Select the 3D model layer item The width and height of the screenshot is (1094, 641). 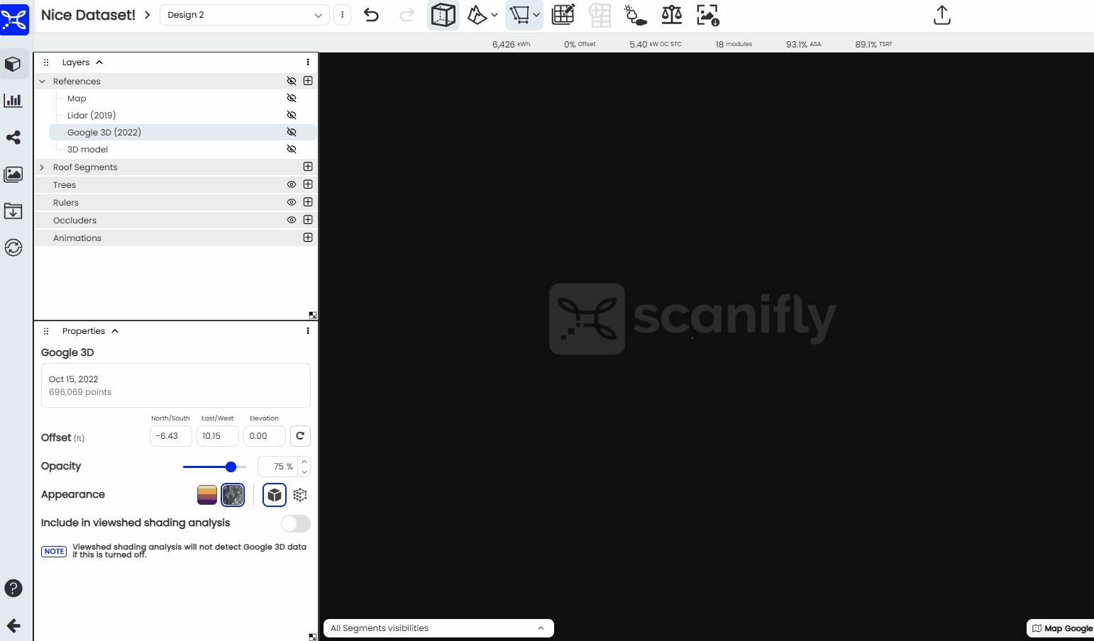(88, 150)
